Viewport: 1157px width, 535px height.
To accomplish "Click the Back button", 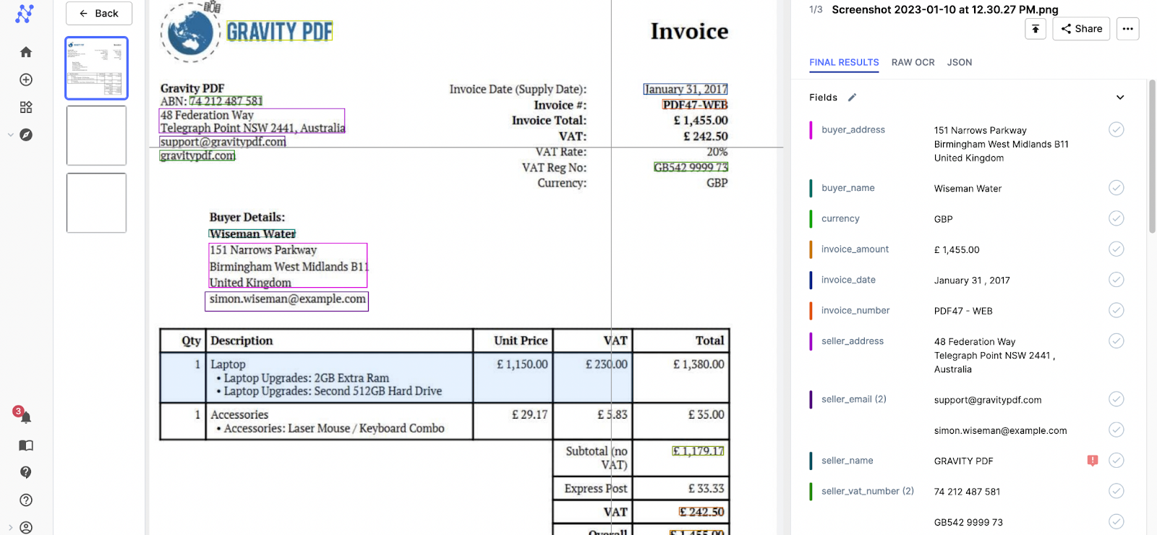I will tap(99, 13).
